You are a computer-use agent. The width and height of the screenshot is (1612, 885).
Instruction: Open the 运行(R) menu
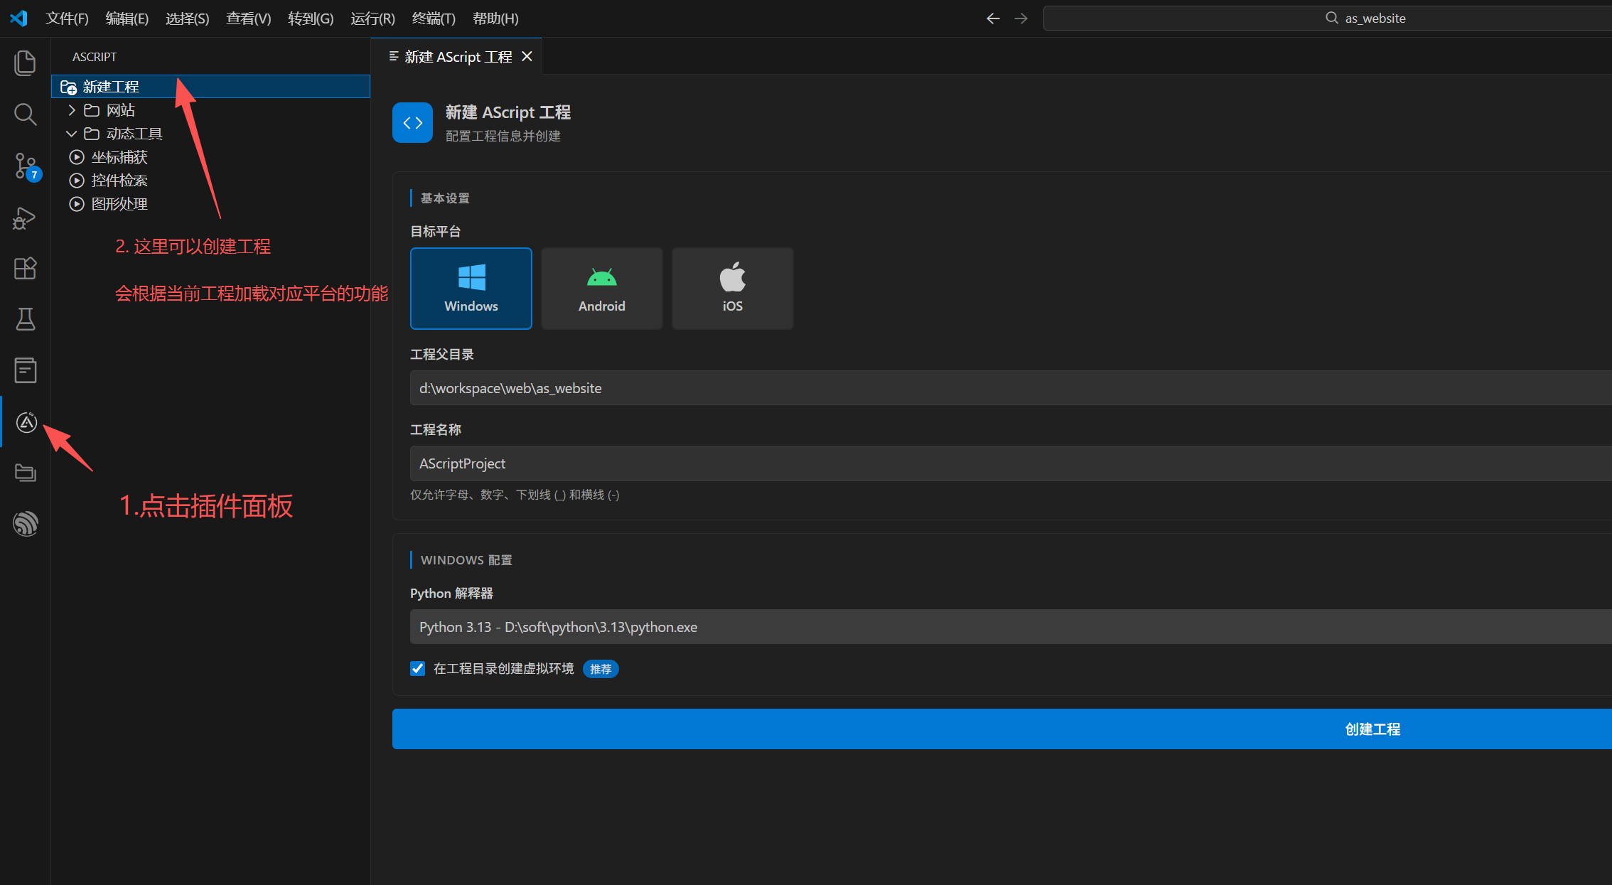372,18
